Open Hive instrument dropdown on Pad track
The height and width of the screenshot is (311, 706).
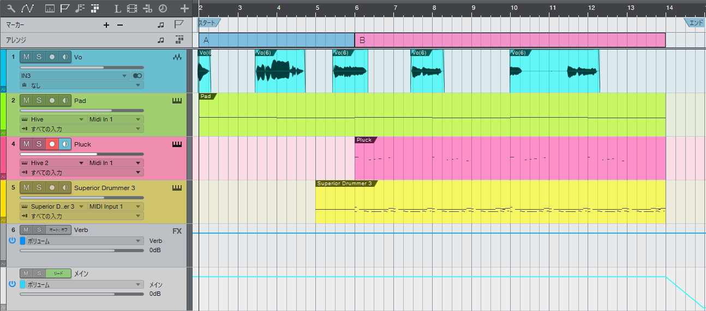pos(53,119)
